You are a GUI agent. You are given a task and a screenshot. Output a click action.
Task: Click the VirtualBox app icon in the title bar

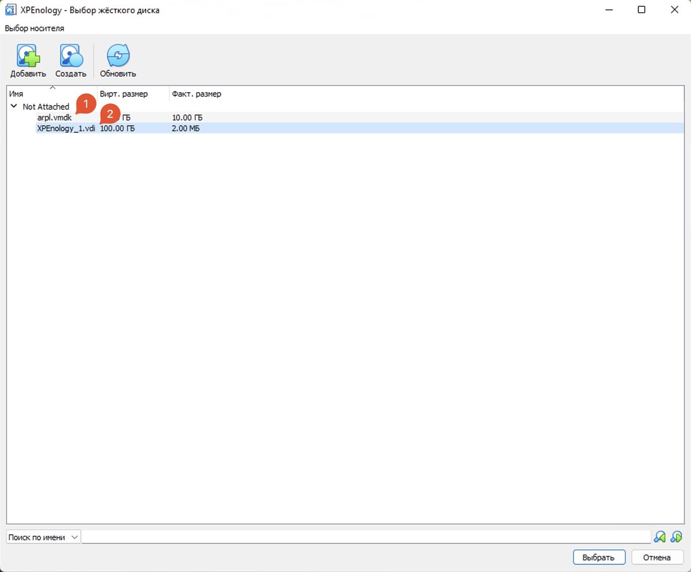[x=10, y=10]
